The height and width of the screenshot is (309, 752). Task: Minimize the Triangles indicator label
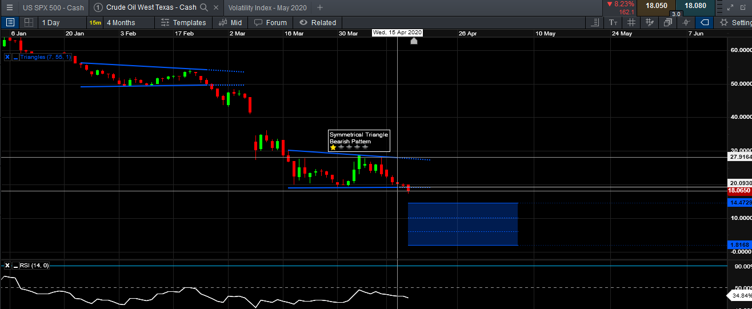[x=15, y=57]
